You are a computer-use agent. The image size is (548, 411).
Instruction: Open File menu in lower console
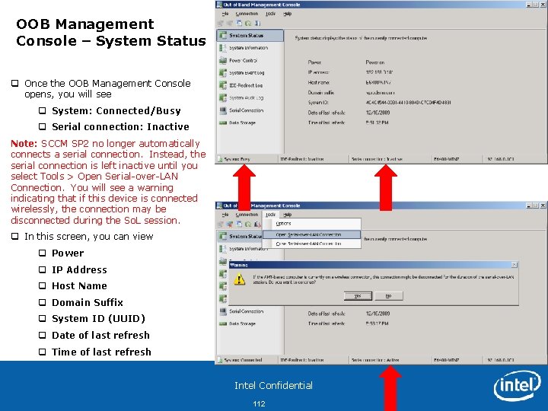click(x=225, y=215)
